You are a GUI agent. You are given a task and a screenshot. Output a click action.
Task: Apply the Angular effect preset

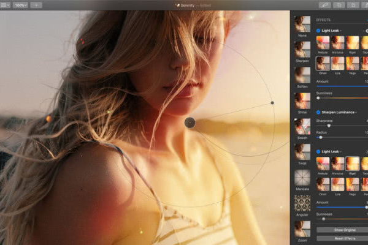click(302, 203)
